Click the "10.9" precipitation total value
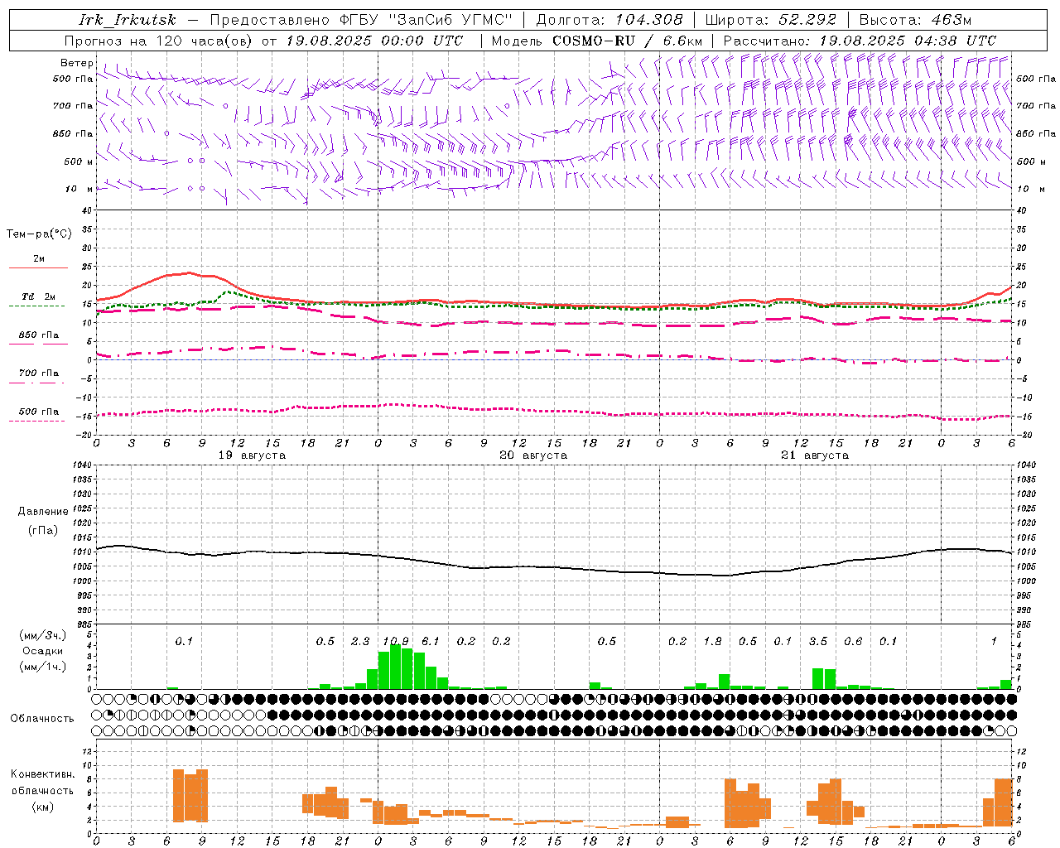The height and width of the screenshot is (848, 1060). coord(396,641)
